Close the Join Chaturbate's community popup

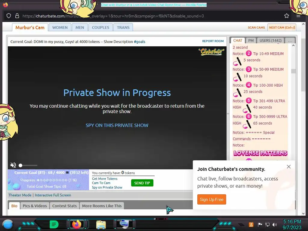tap(288, 167)
